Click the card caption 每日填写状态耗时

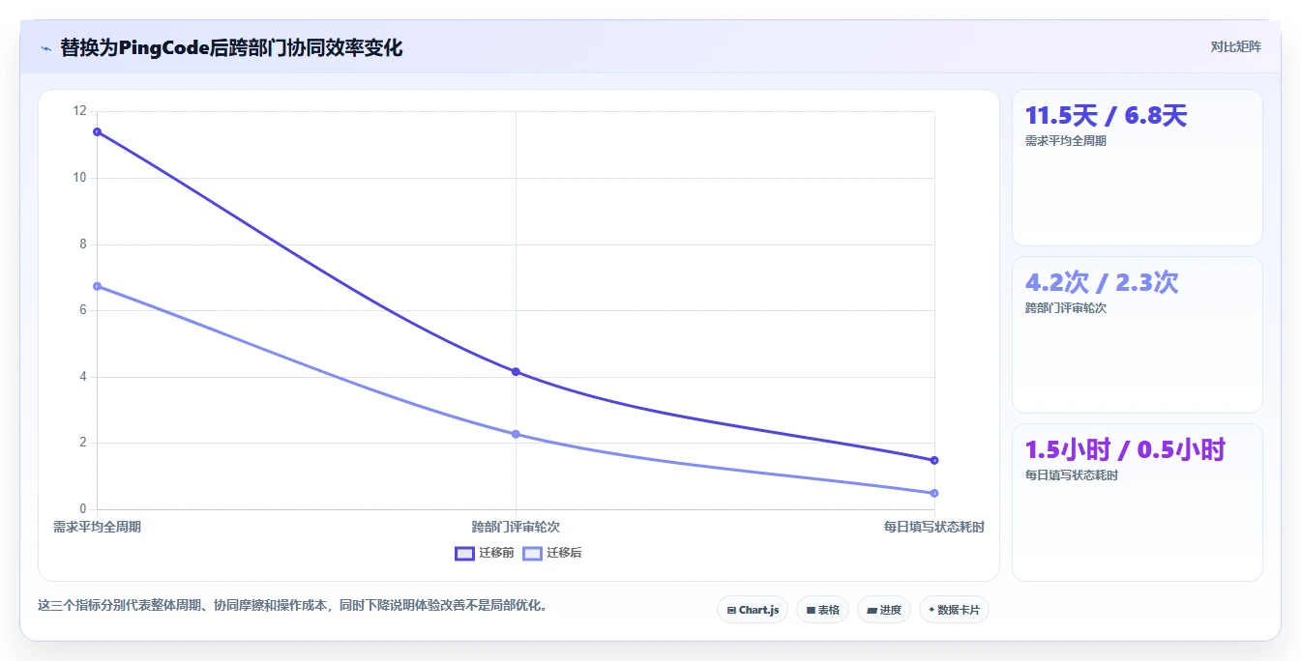pos(1071,475)
